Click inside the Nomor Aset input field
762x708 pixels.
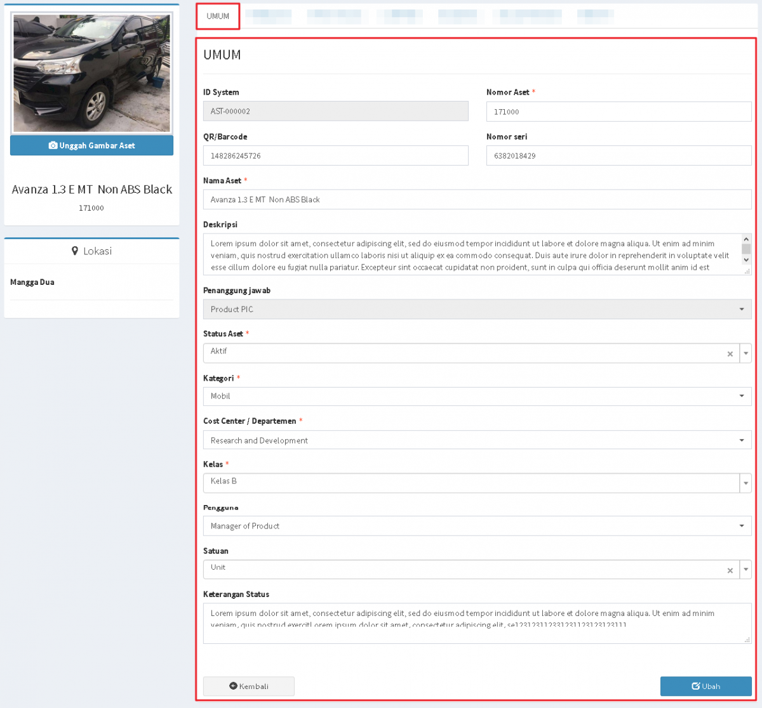(x=618, y=111)
